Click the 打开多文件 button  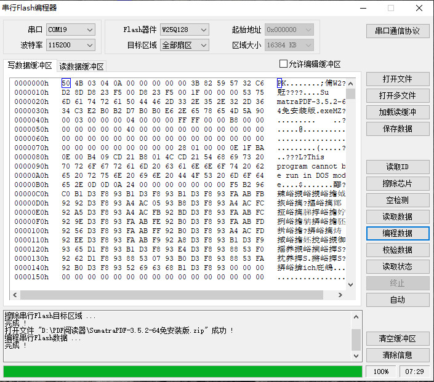coord(398,96)
